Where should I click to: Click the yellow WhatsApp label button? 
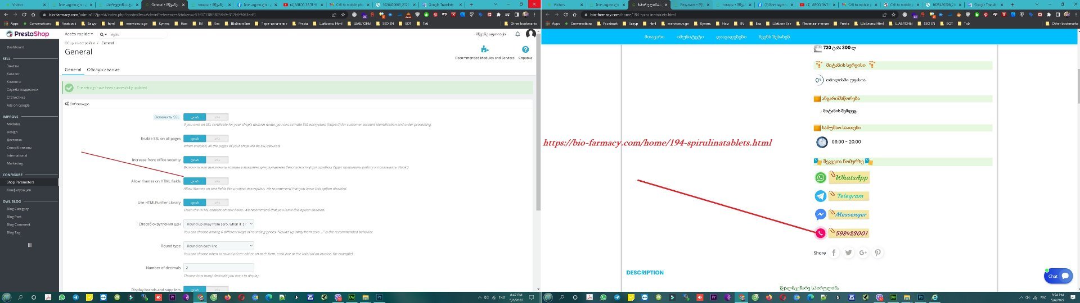[849, 178]
